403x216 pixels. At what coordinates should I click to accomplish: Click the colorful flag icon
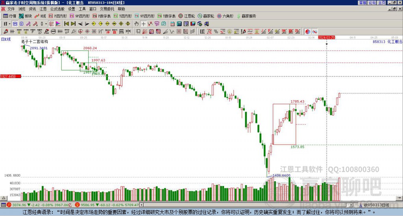point(58,24)
